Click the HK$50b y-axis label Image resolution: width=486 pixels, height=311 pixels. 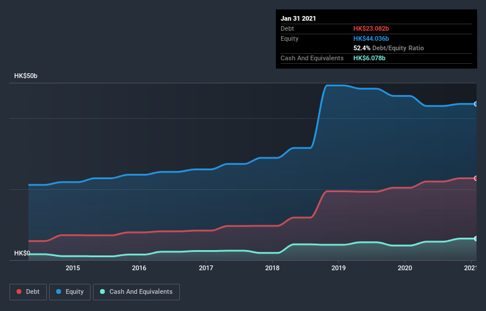click(25, 76)
